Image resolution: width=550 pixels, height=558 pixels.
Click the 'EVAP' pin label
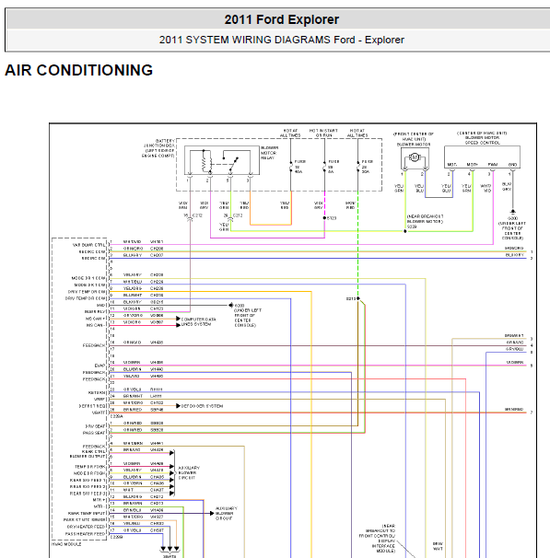[100, 366]
